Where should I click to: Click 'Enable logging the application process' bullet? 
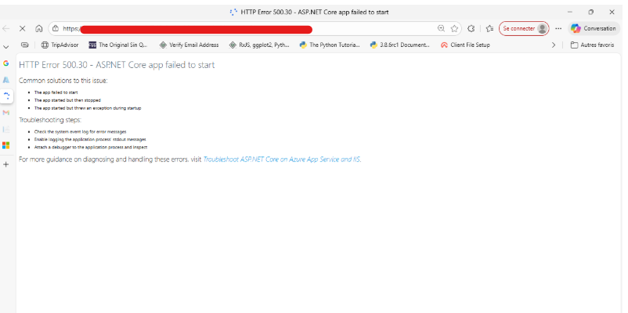point(90,139)
